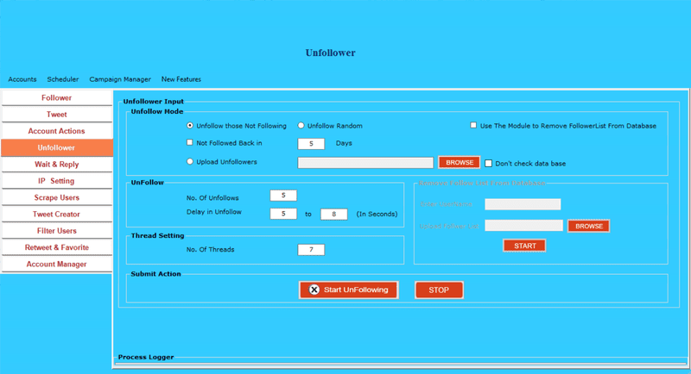Image resolution: width=691 pixels, height=374 pixels.
Task: Open the Account Manager module
Action: click(x=57, y=265)
